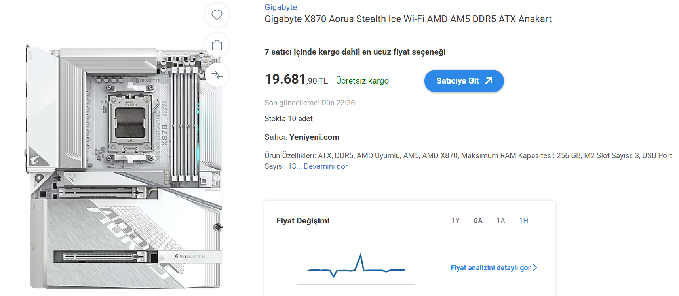The image size is (679, 296).
Task: Select the 1H price history tab
Action: pyautogui.click(x=523, y=221)
